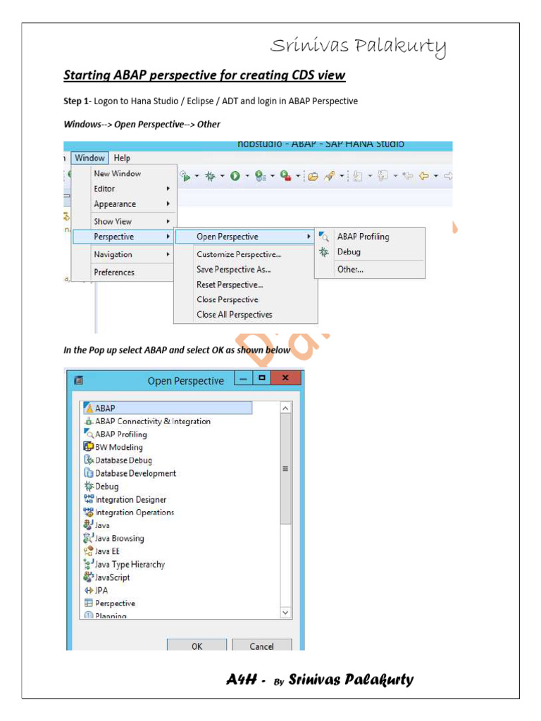Expand the Appearance submenu arrow
This screenshot has height=721, width=541.
(168, 203)
